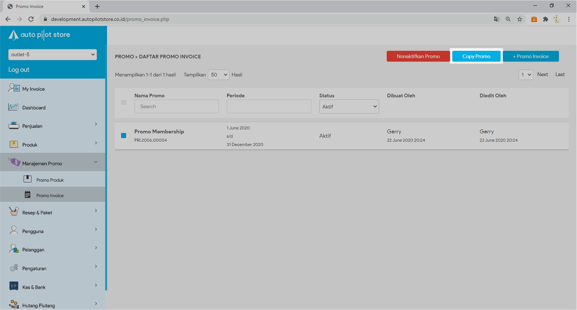Open the Tampilkan 50 results dropdown
Screen dimensions: 577x310
click(218, 75)
